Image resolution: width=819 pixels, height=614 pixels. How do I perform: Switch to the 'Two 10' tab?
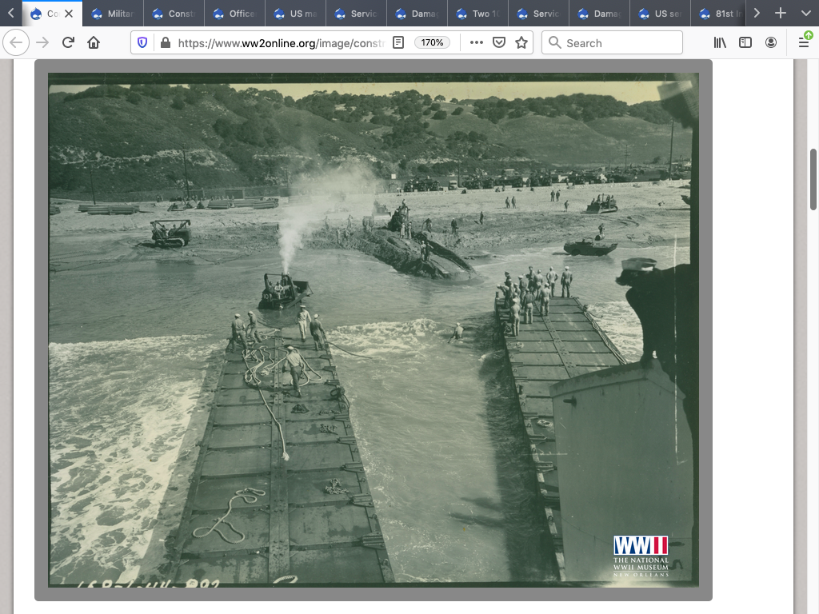pos(480,14)
